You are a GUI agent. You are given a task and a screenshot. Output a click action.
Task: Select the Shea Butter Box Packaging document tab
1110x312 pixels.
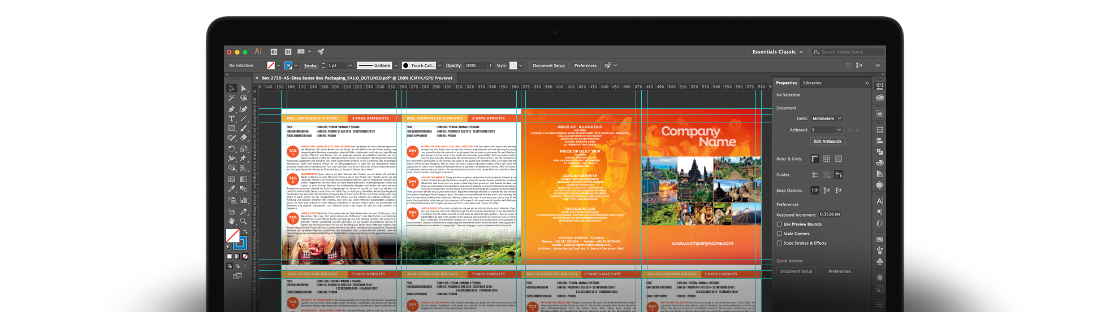pos(357,78)
